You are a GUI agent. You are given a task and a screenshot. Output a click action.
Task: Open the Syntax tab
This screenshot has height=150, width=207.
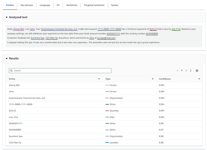tap(114, 5)
